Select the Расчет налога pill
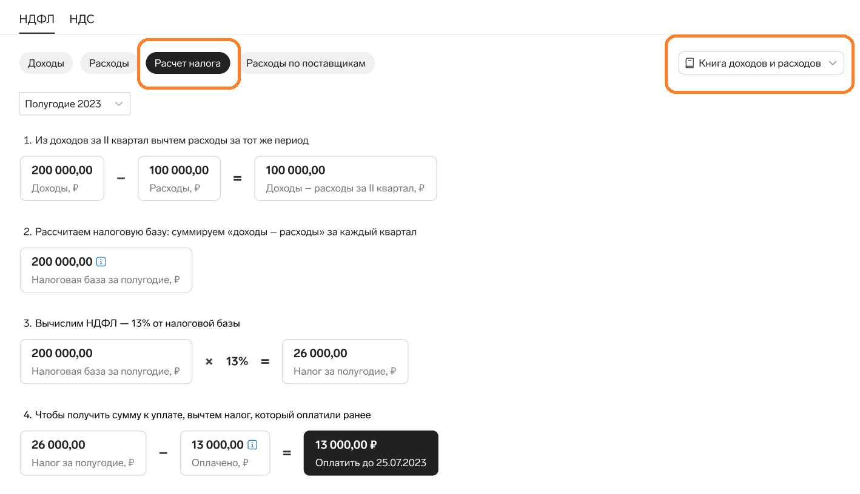Screen dimensions: 860x494 [x=188, y=63]
